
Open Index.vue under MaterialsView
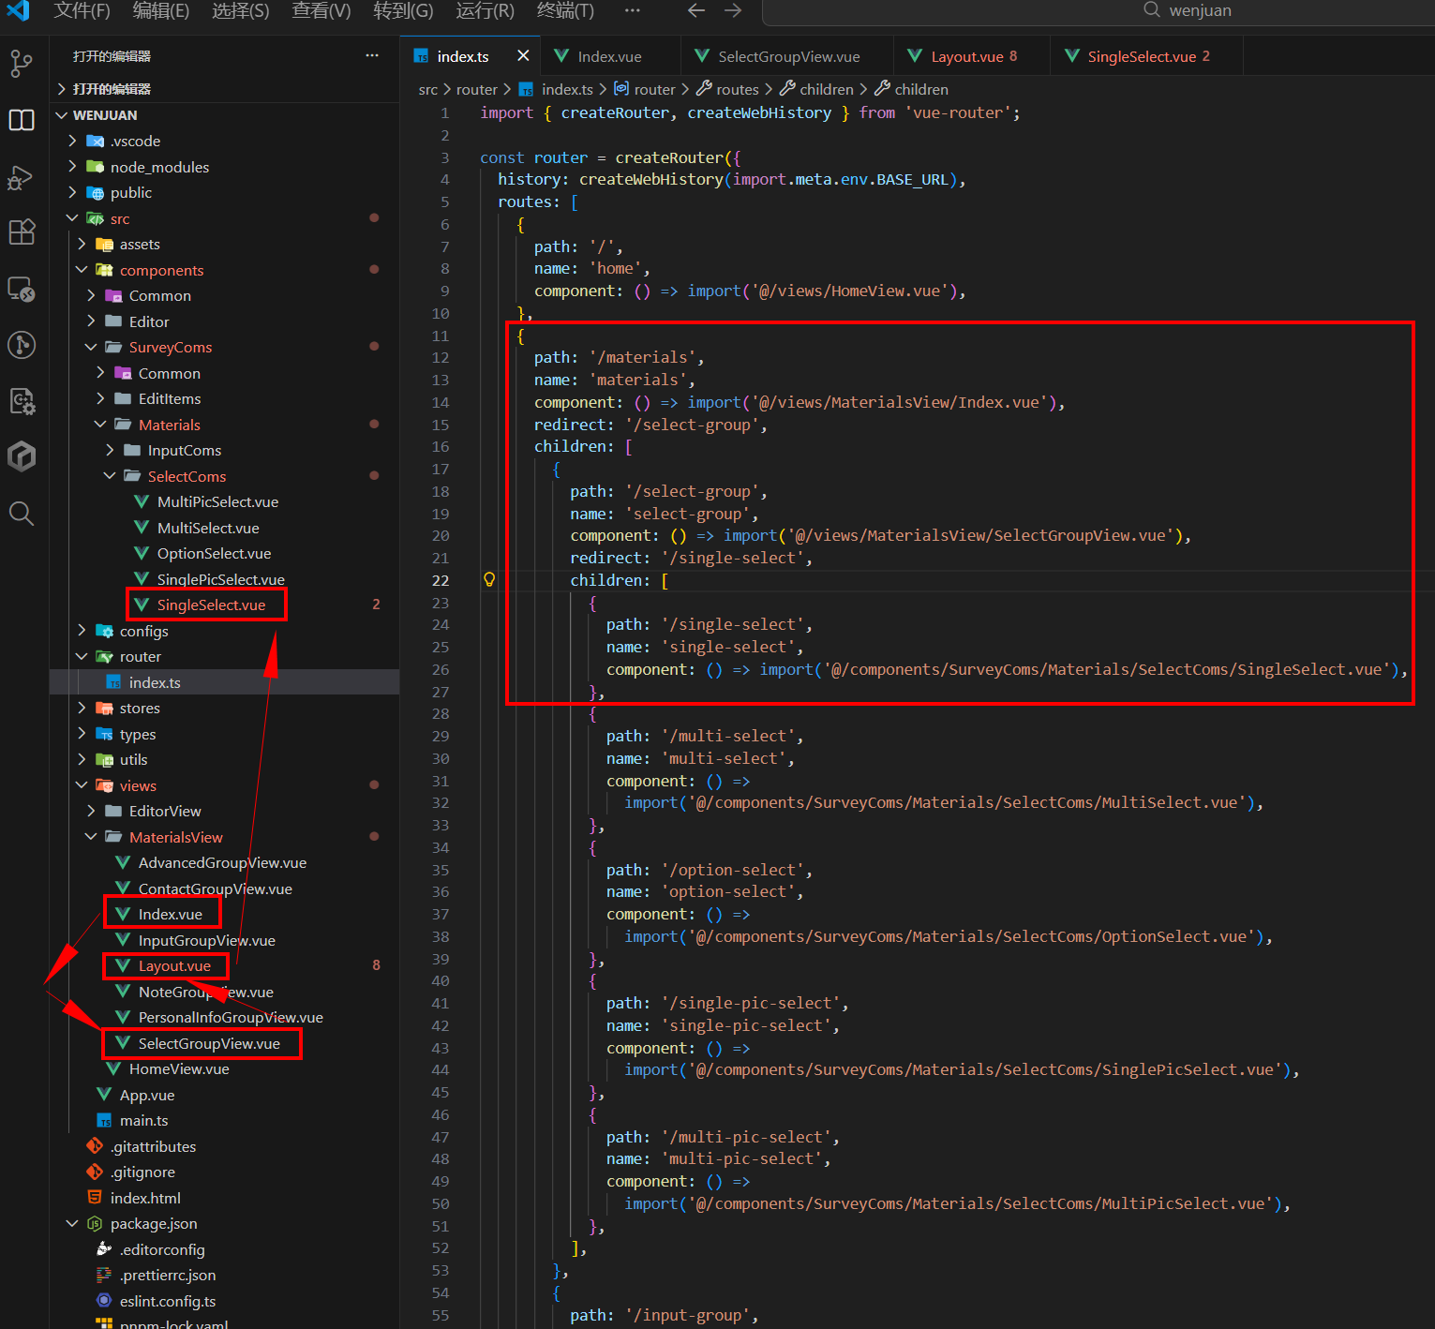tap(225, 914)
